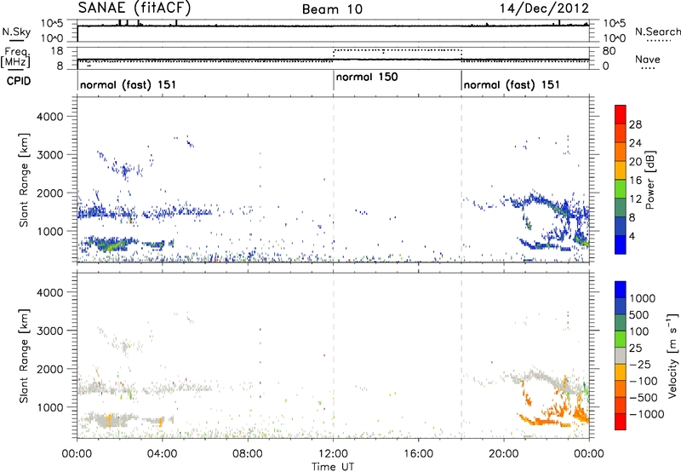The image size is (681, 472).
Task: Select the Freq. [MHz] axis label
Action: (x=15, y=58)
